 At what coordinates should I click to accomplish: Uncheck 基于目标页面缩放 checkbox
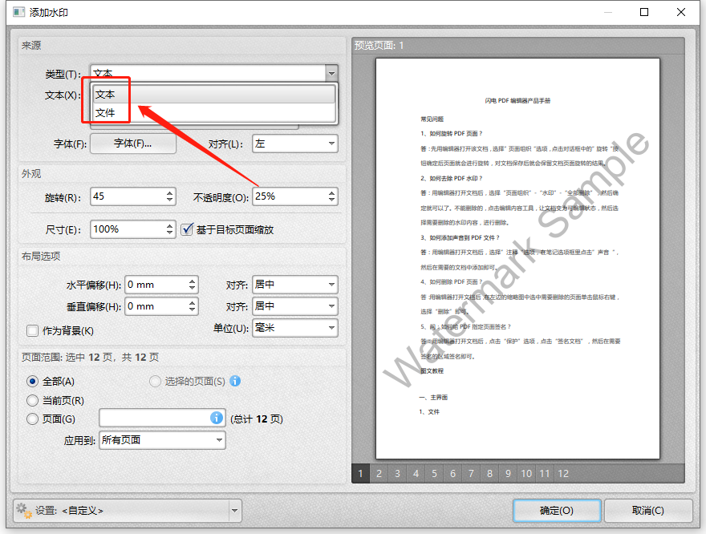pos(187,229)
